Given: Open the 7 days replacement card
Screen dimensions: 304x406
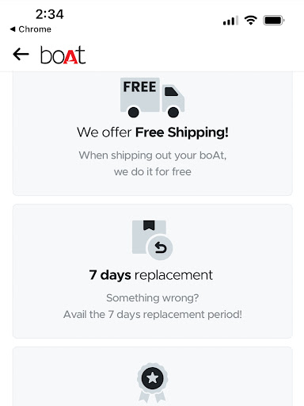Looking at the screenshot, I should coord(153,271).
